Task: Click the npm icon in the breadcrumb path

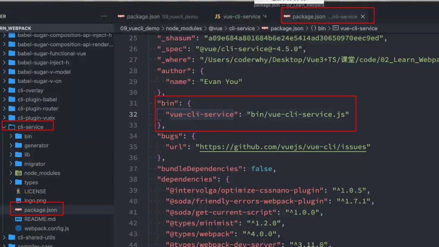Action: tap(265, 28)
